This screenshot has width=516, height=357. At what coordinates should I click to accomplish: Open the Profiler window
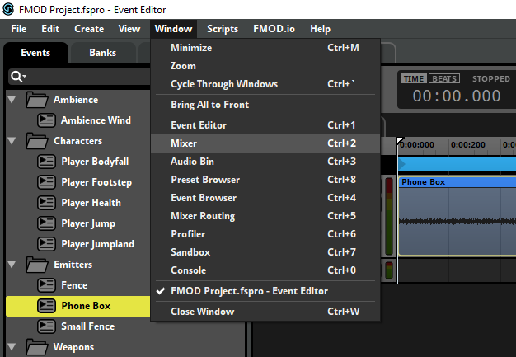point(265,234)
